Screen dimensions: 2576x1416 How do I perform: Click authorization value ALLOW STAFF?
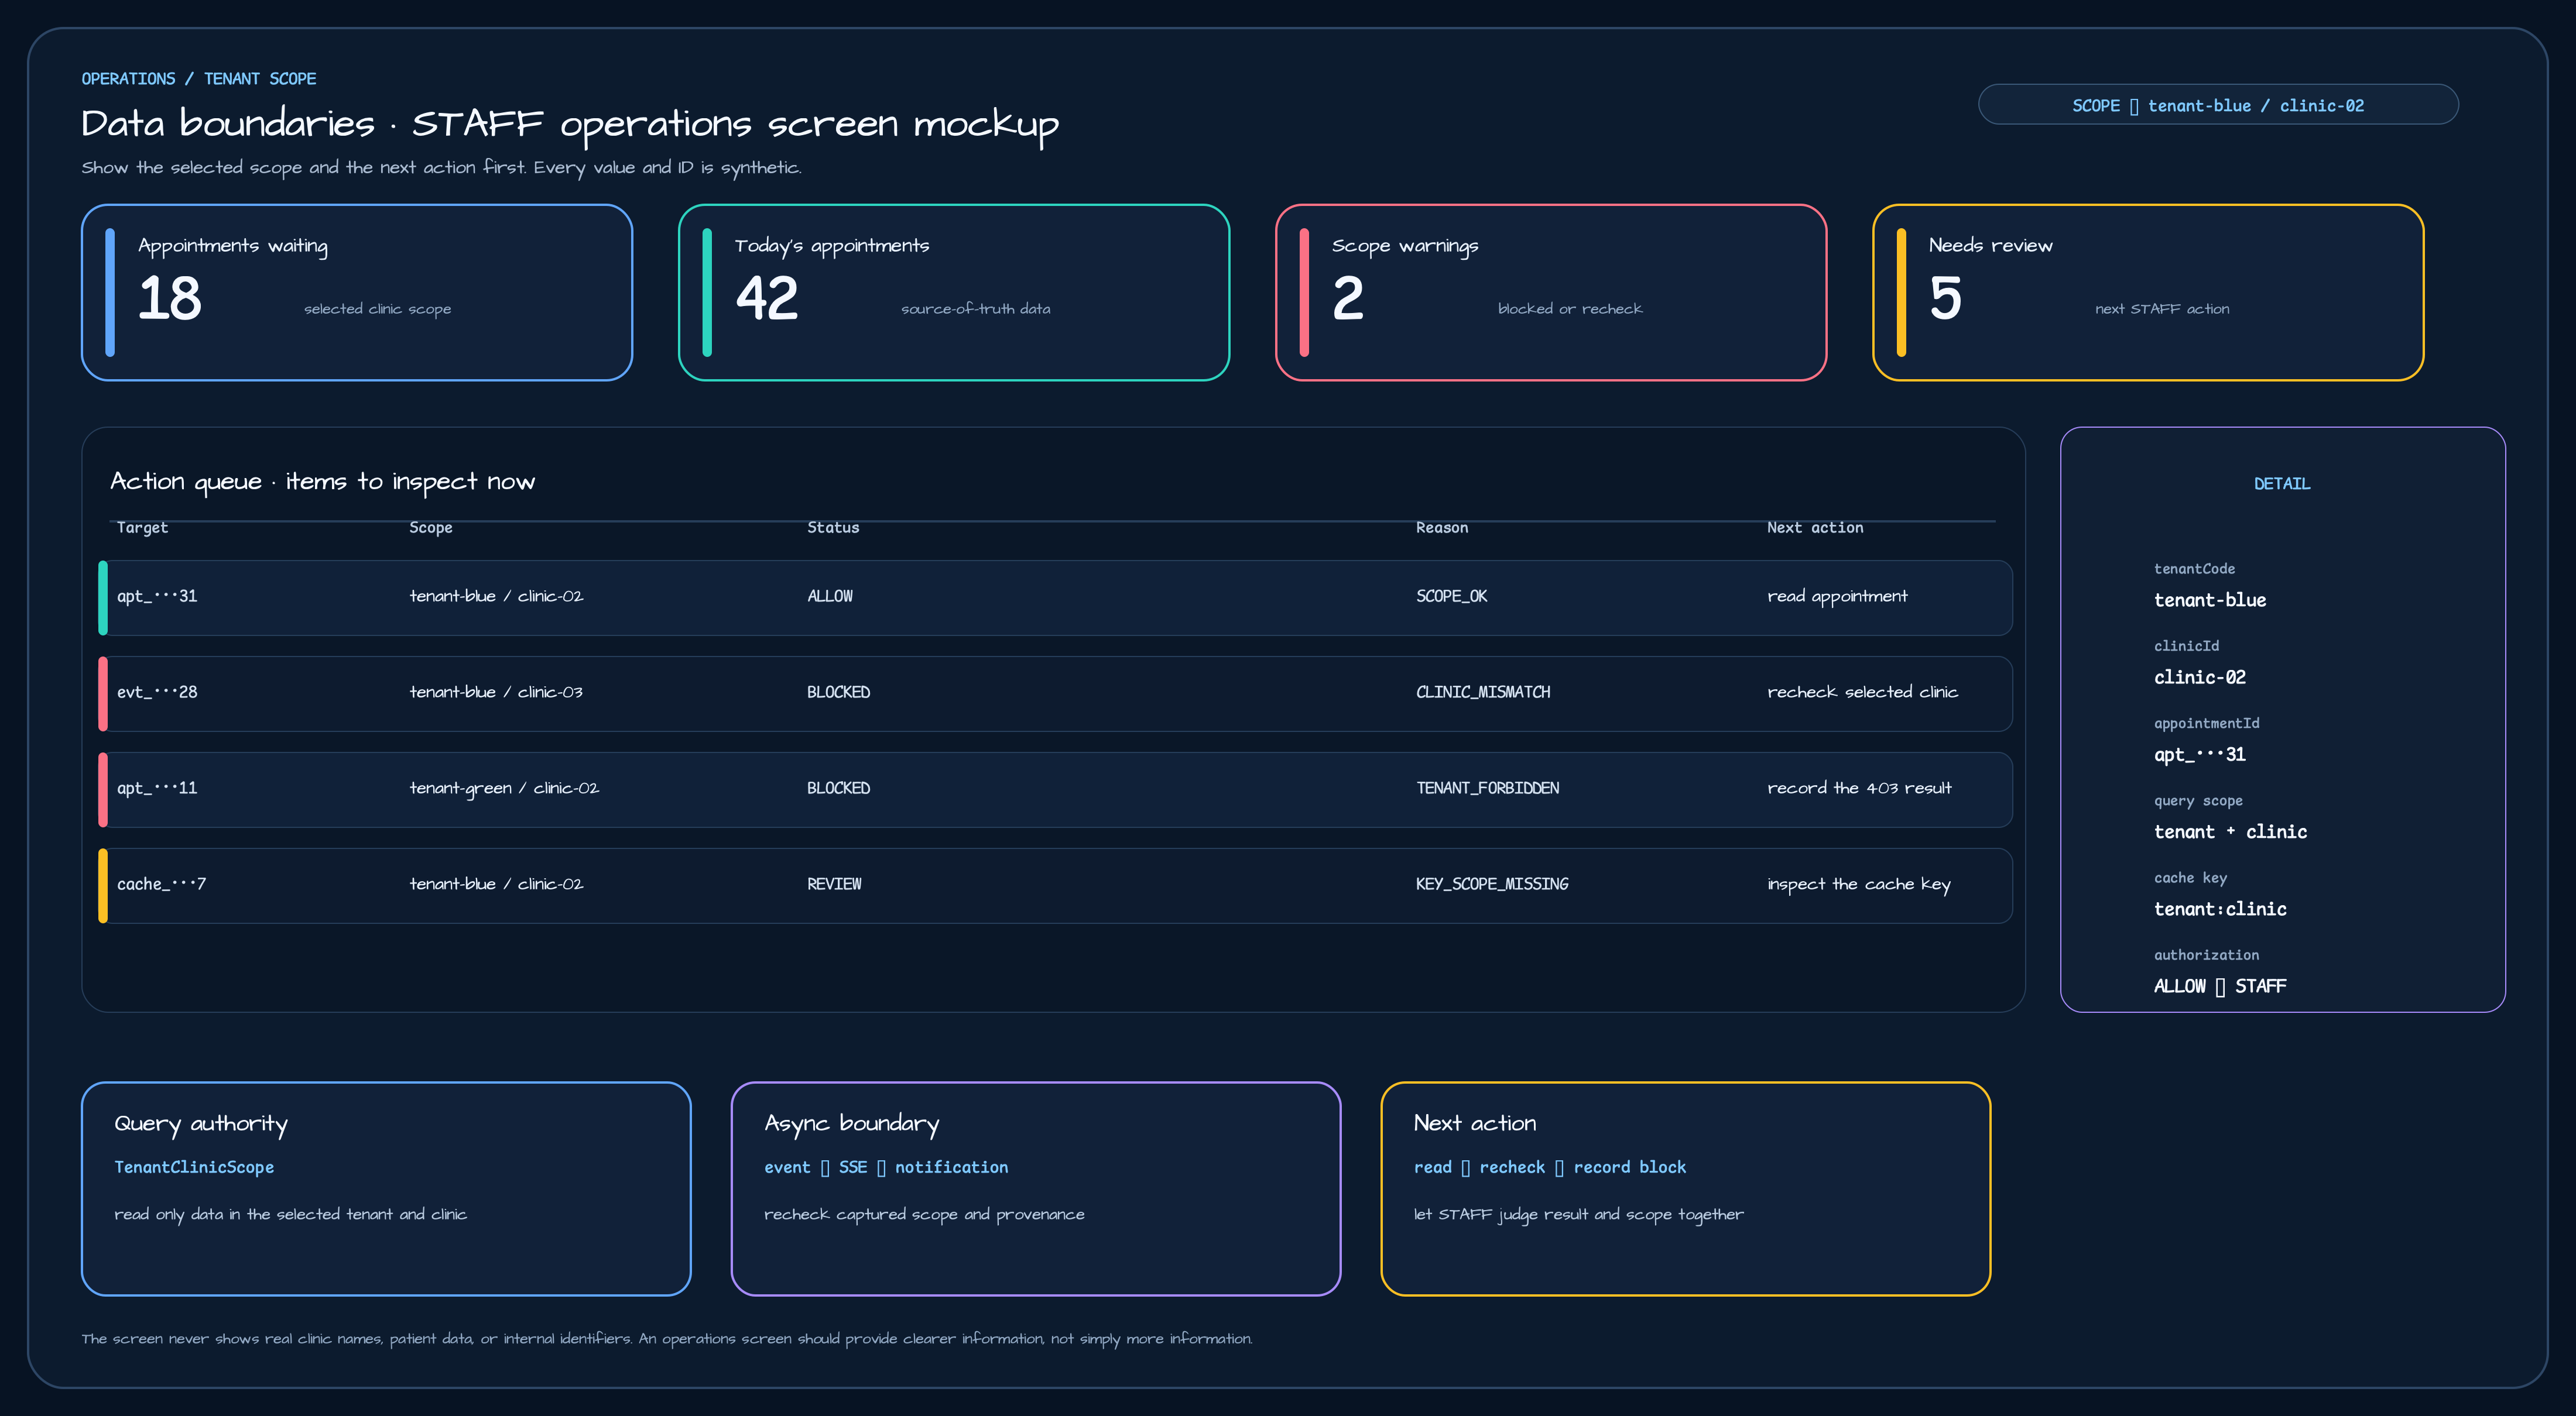tap(2220, 987)
